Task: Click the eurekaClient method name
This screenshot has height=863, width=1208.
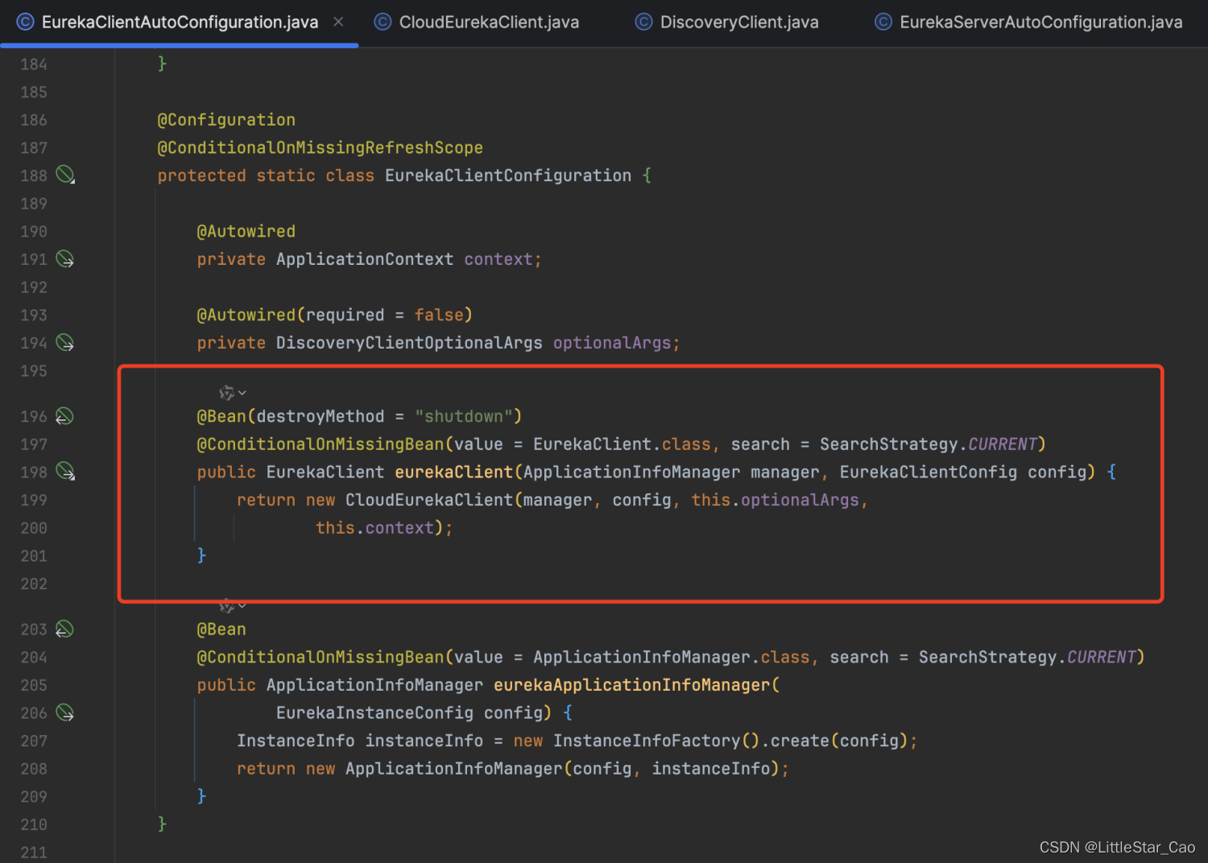Action: (453, 472)
